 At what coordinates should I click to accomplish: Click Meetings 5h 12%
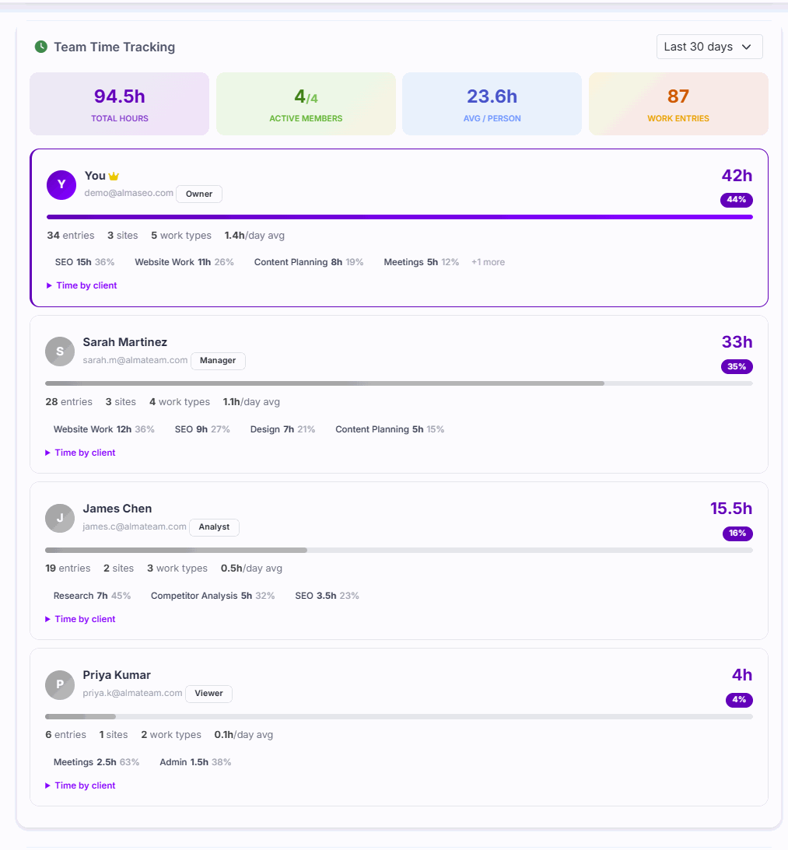[422, 262]
